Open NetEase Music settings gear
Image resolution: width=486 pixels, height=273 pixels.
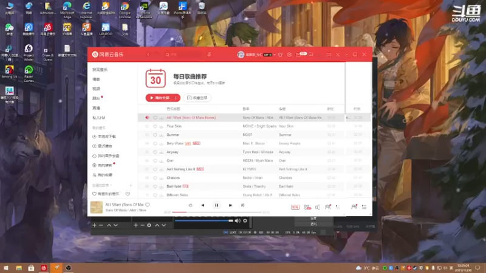(x=289, y=55)
